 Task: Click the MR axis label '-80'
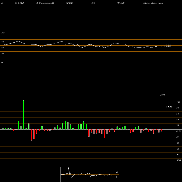[x=178, y=155]
